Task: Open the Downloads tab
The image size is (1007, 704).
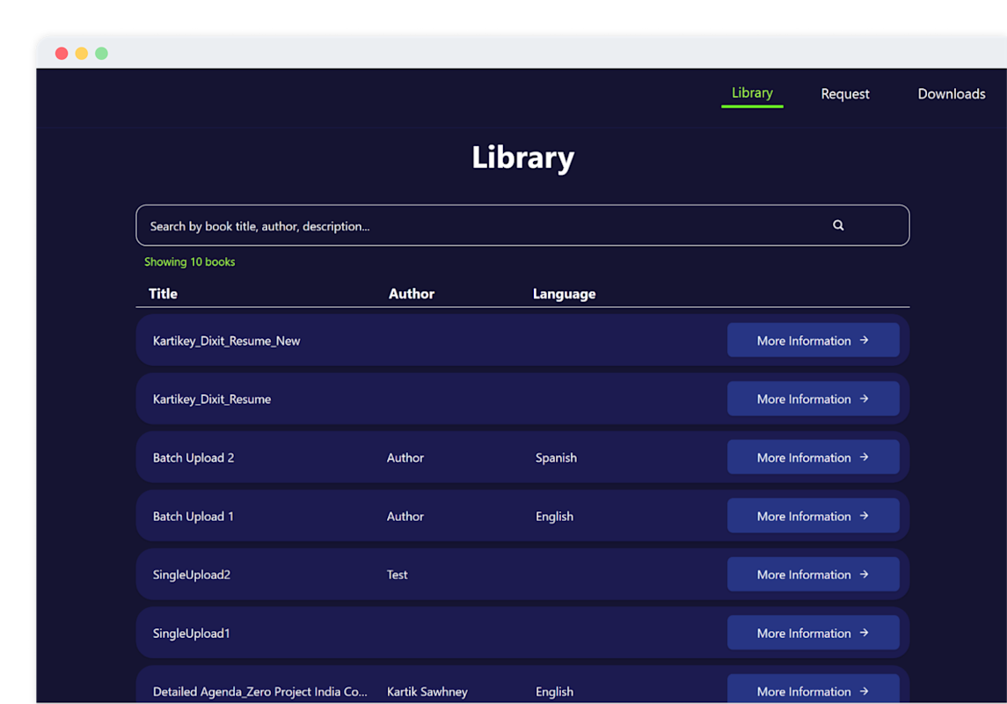Action: pyautogui.click(x=952, y=93)
